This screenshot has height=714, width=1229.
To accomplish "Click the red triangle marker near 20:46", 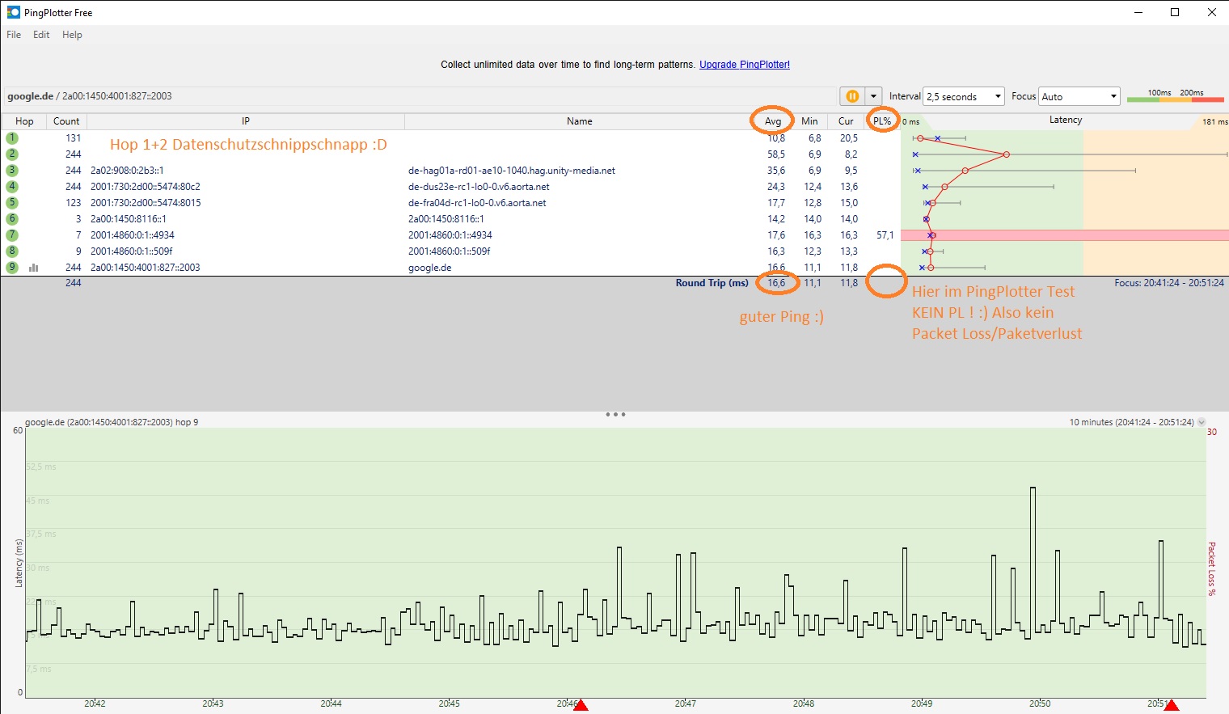I will point(581,706).
